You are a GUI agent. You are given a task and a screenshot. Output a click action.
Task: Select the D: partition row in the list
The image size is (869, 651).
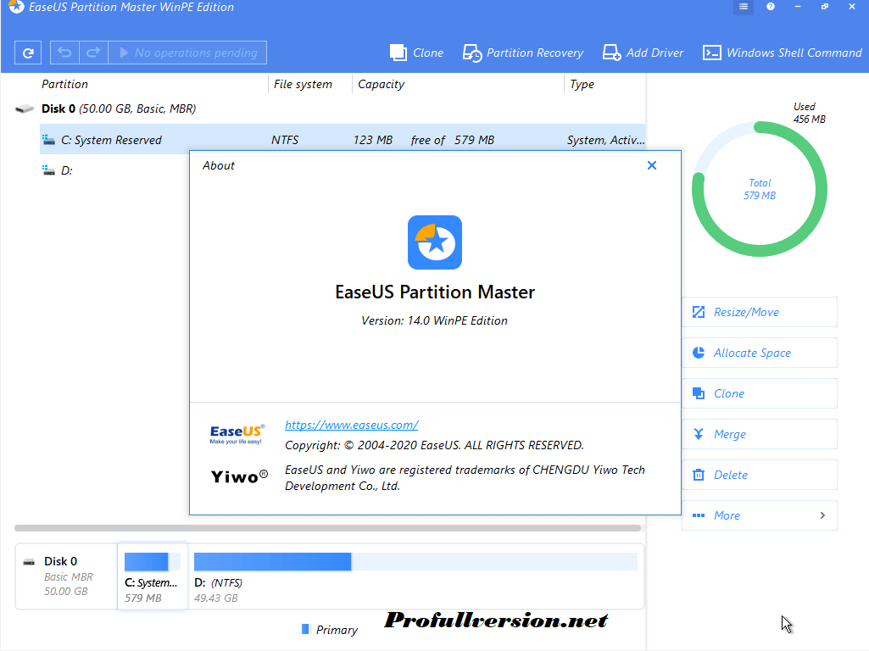85,170
